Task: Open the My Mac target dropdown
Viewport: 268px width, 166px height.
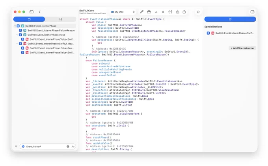Action: (x=123, y=12)
